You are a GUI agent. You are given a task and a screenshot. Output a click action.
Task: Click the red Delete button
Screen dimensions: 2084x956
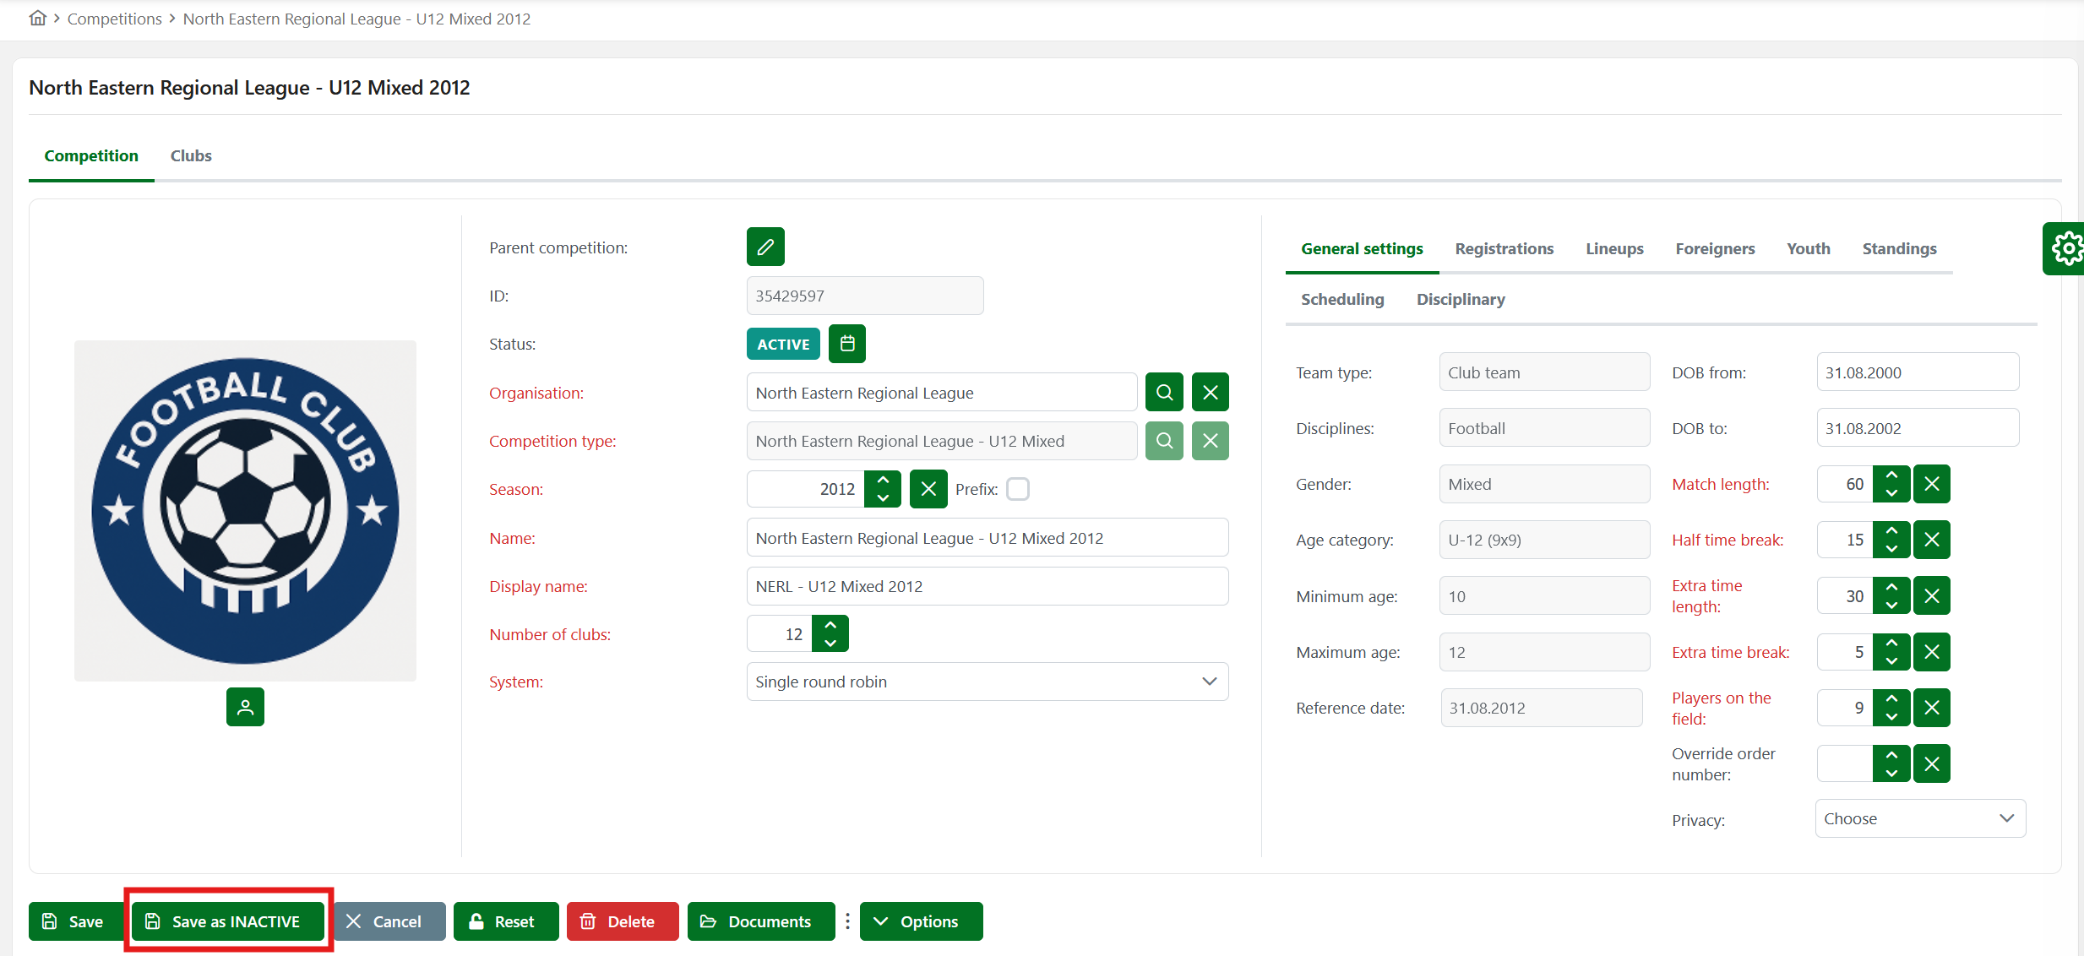pos(623,921)
